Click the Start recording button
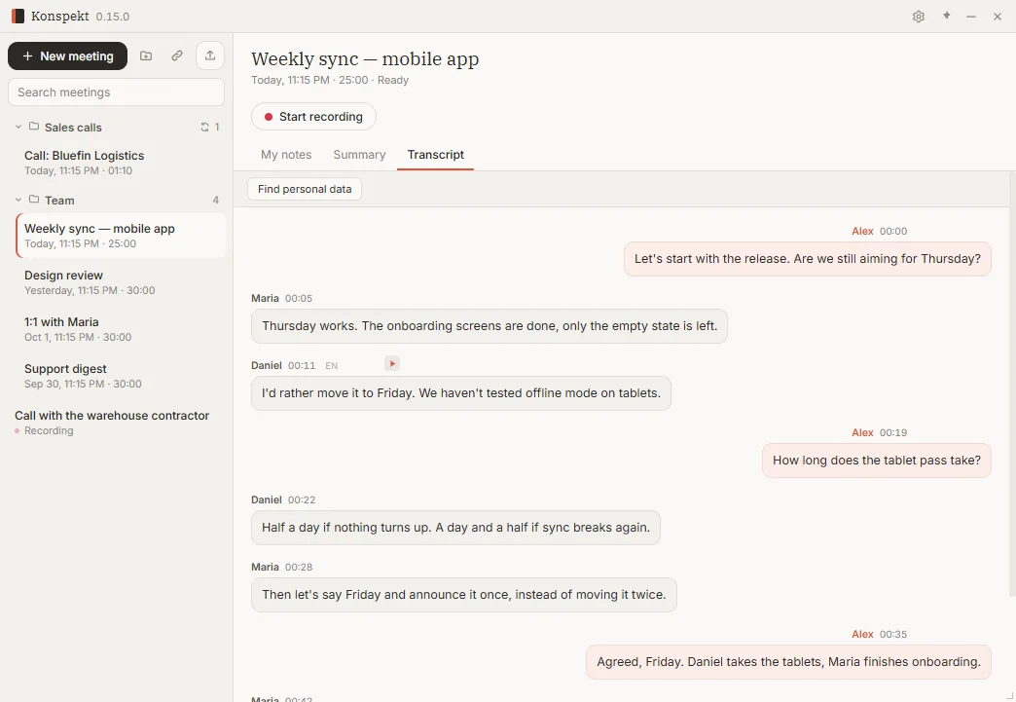Viewport: 1016px width, 702px height. pos(313,117)
